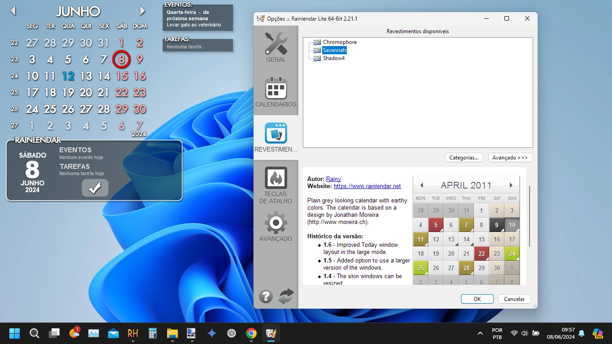This screenshot has width=612, height=344.
Task: Open the Categorias... dialog
Action: [464, 158]
